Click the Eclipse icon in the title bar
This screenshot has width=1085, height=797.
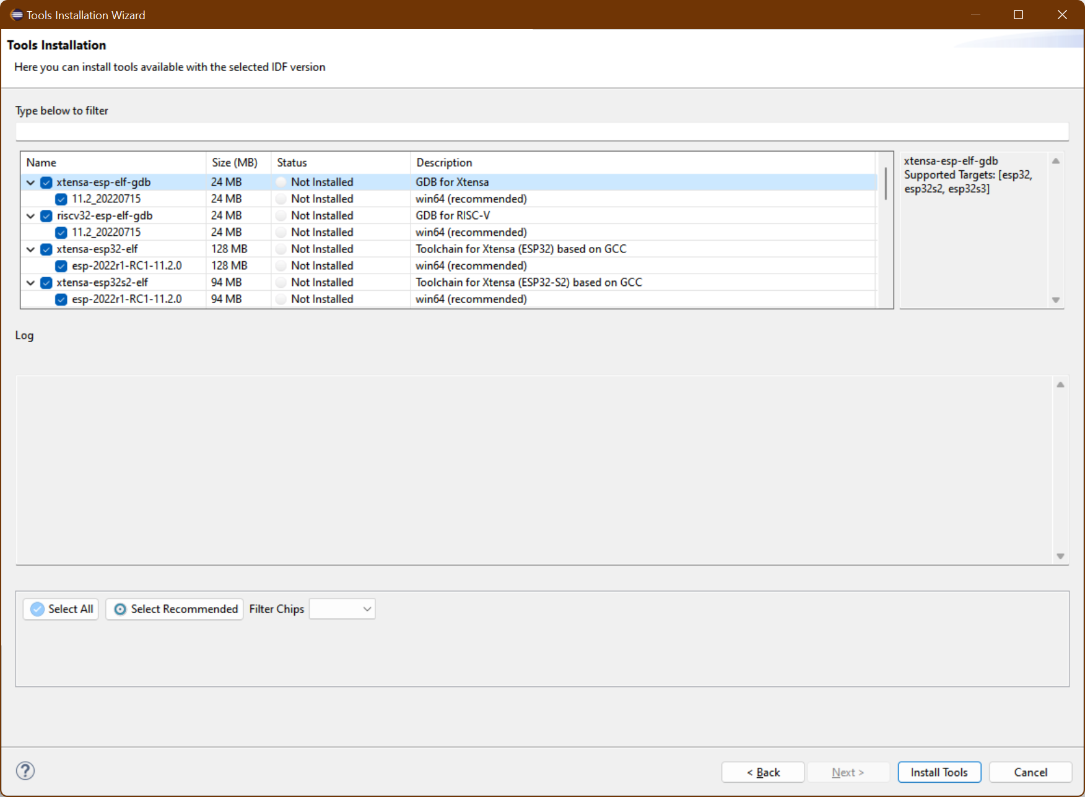16,15
